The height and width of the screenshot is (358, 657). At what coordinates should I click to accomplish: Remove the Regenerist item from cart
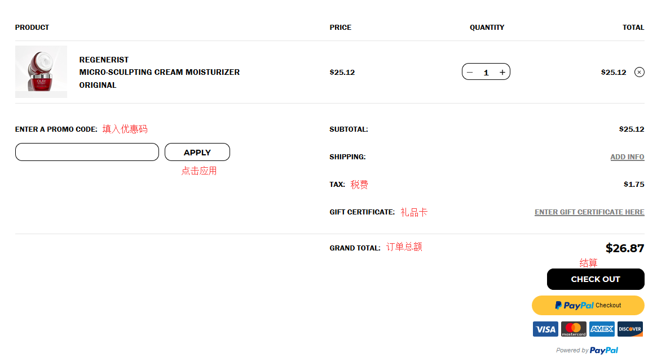click(639, 72)
